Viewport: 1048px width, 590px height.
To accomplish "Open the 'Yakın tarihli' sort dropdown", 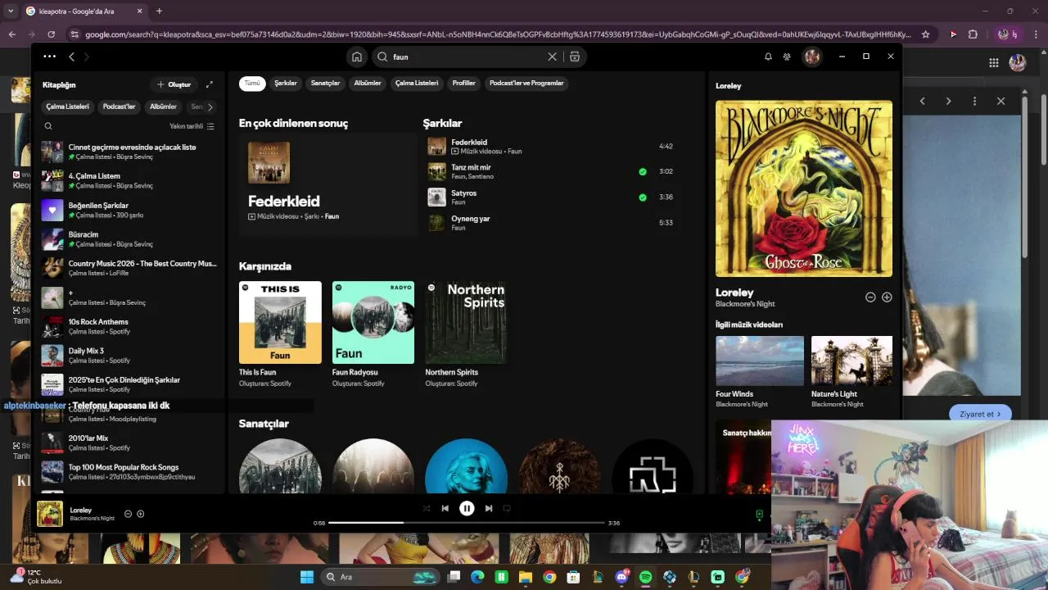I will [192, 126].
